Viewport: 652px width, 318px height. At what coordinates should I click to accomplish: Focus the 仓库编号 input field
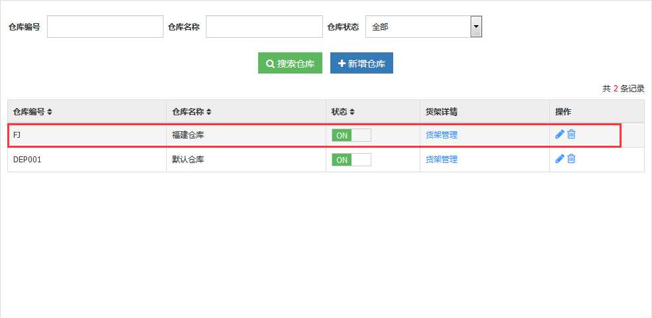coord(105,26)
